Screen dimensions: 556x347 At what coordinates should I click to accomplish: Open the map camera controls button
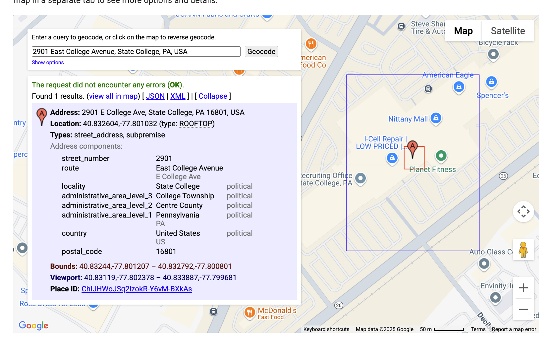(x=523, y=212)
